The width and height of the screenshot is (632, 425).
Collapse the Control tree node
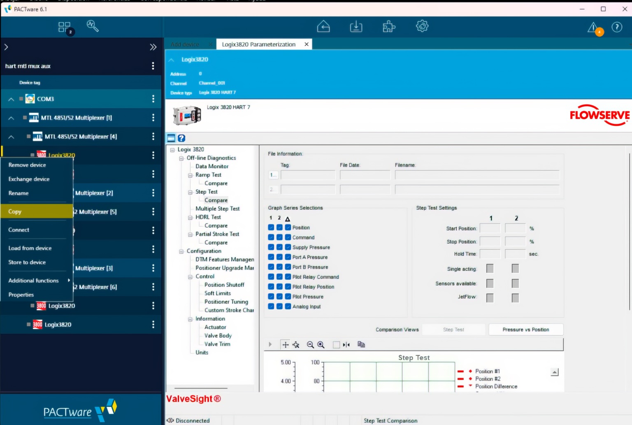point(190,277)
